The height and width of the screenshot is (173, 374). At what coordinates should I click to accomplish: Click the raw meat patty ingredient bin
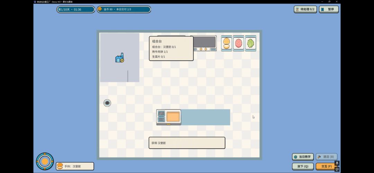pos(239,43)
